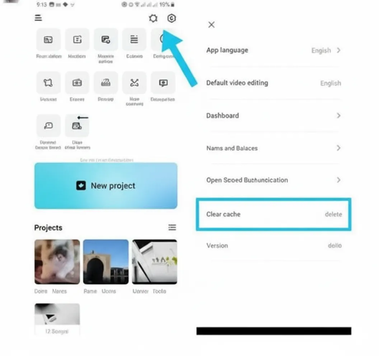This screenshot has height=356, width=379.
Task: Expand the App language setting
Action: click(273, 50)
